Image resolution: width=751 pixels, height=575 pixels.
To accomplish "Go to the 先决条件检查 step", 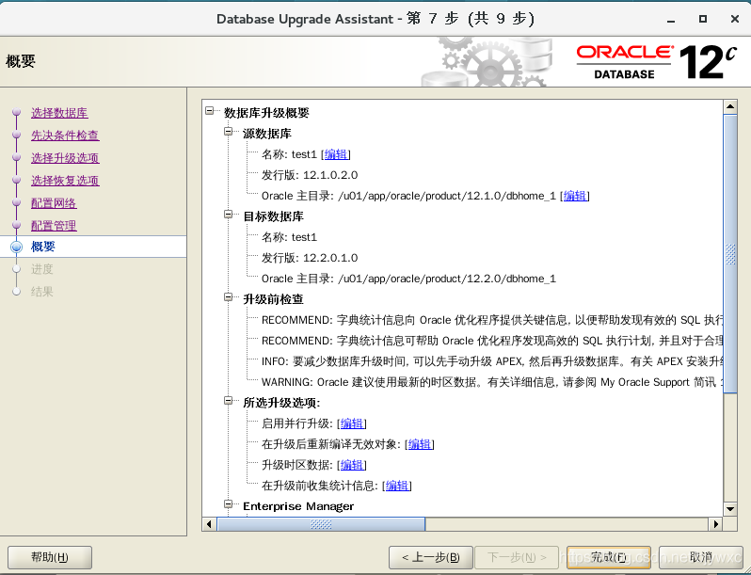I will coord(65,136).
